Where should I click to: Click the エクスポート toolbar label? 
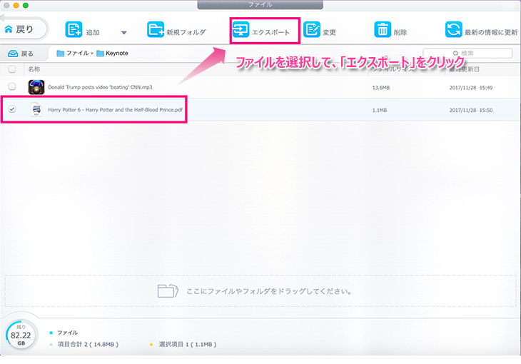click(x=270, y=32)
